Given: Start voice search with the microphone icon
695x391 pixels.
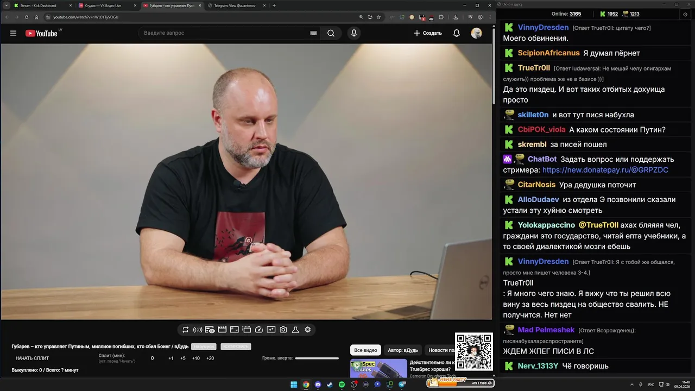Looking at the screenshot, I should pos(354,33).
